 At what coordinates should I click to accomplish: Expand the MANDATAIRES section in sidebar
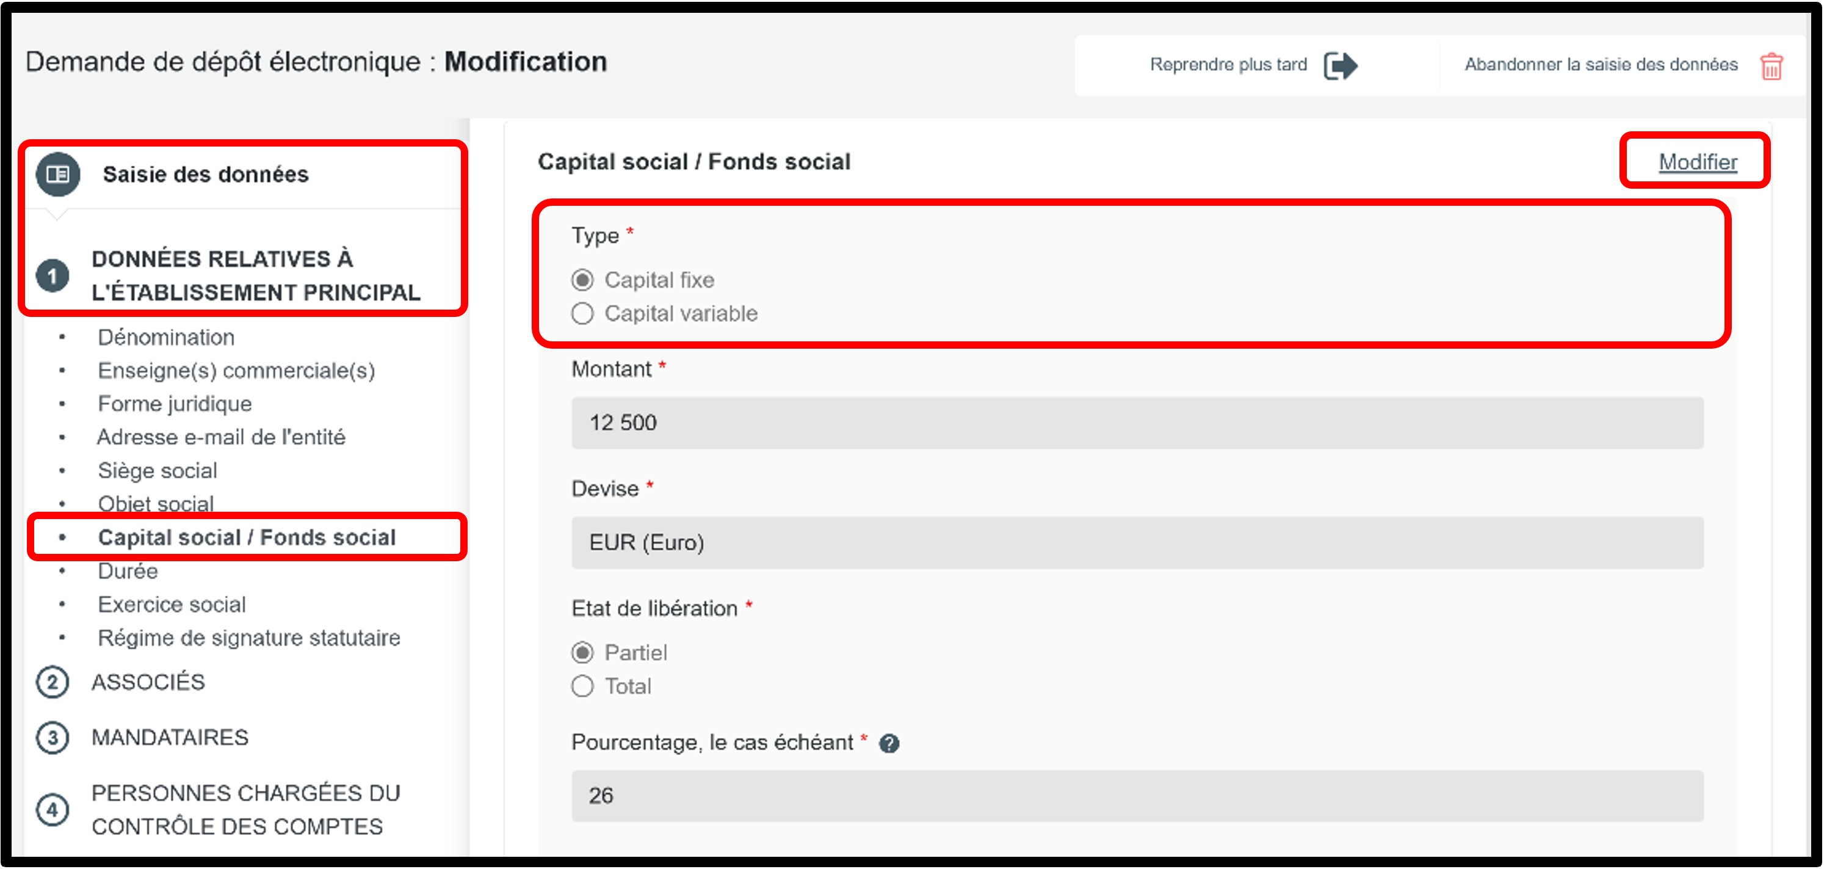click(x=170, y=738)
